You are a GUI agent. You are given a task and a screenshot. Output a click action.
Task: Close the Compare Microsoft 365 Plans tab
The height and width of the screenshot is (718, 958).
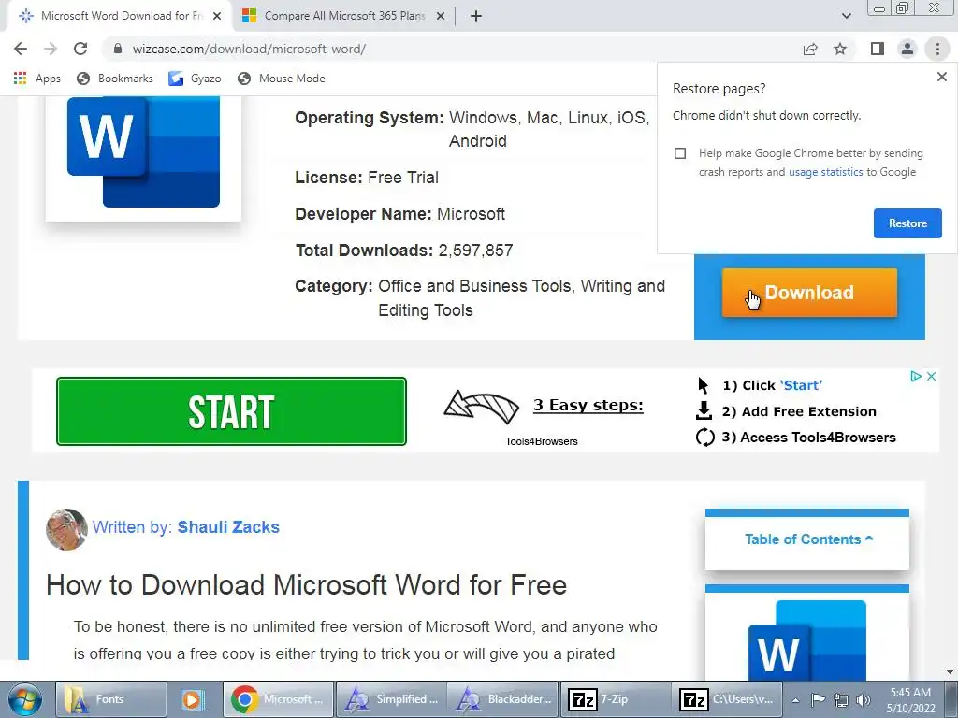click(x=440, y=17)
